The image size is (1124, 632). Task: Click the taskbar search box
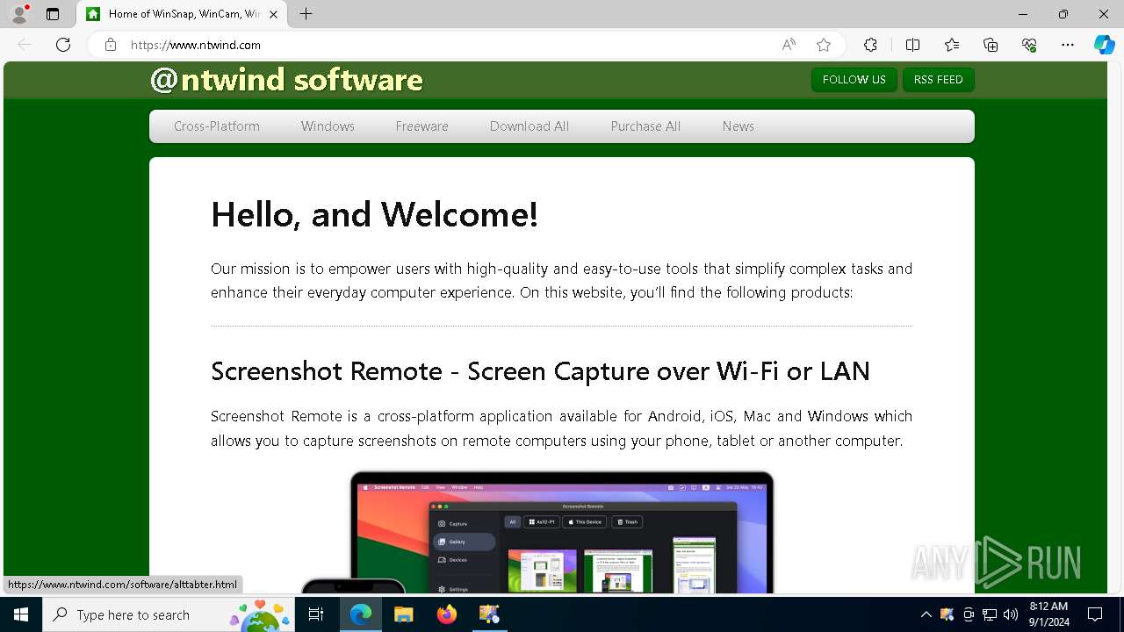pyautogui.click(x=169, y=614)
